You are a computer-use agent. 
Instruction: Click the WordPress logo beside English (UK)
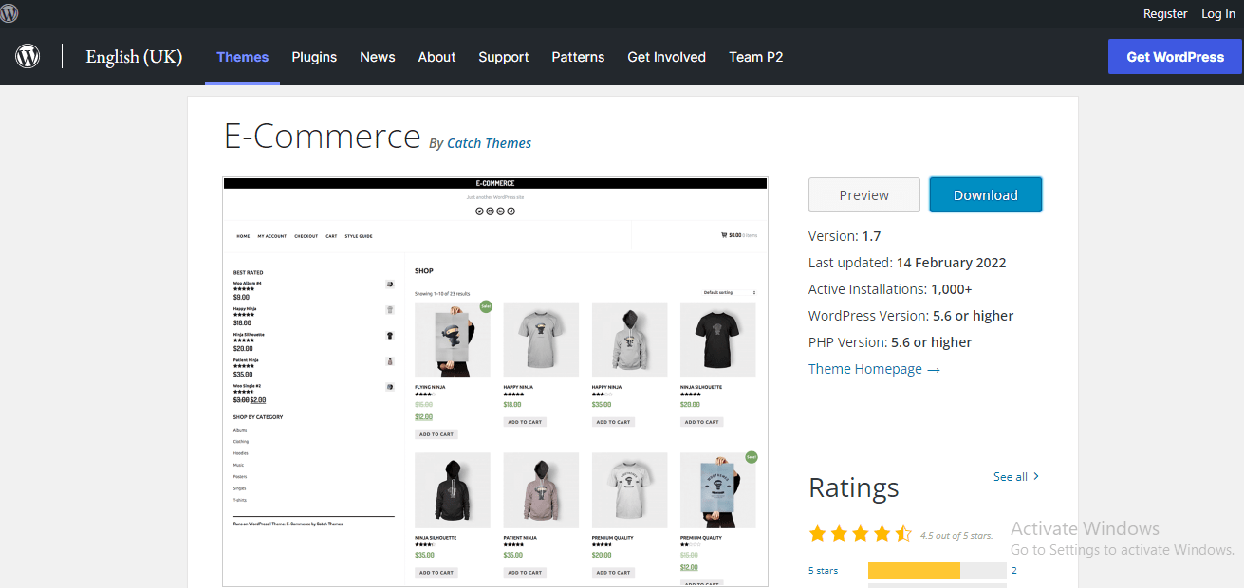pyautogui.click(x=28, y=57)
